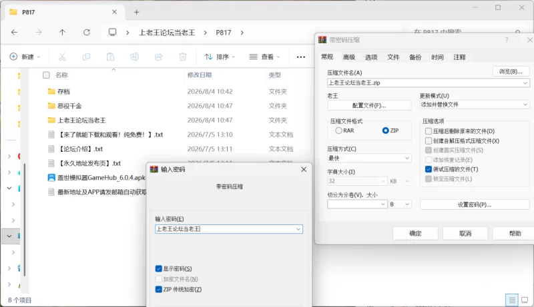
Task: Click the 【永久地址发布页】.txt document icon
Action: click(x=51, y=163)
